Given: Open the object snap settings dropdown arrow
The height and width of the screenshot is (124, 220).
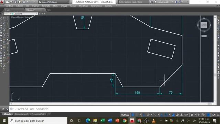Looking at the screenshot, I should click(x=169, y=115).
